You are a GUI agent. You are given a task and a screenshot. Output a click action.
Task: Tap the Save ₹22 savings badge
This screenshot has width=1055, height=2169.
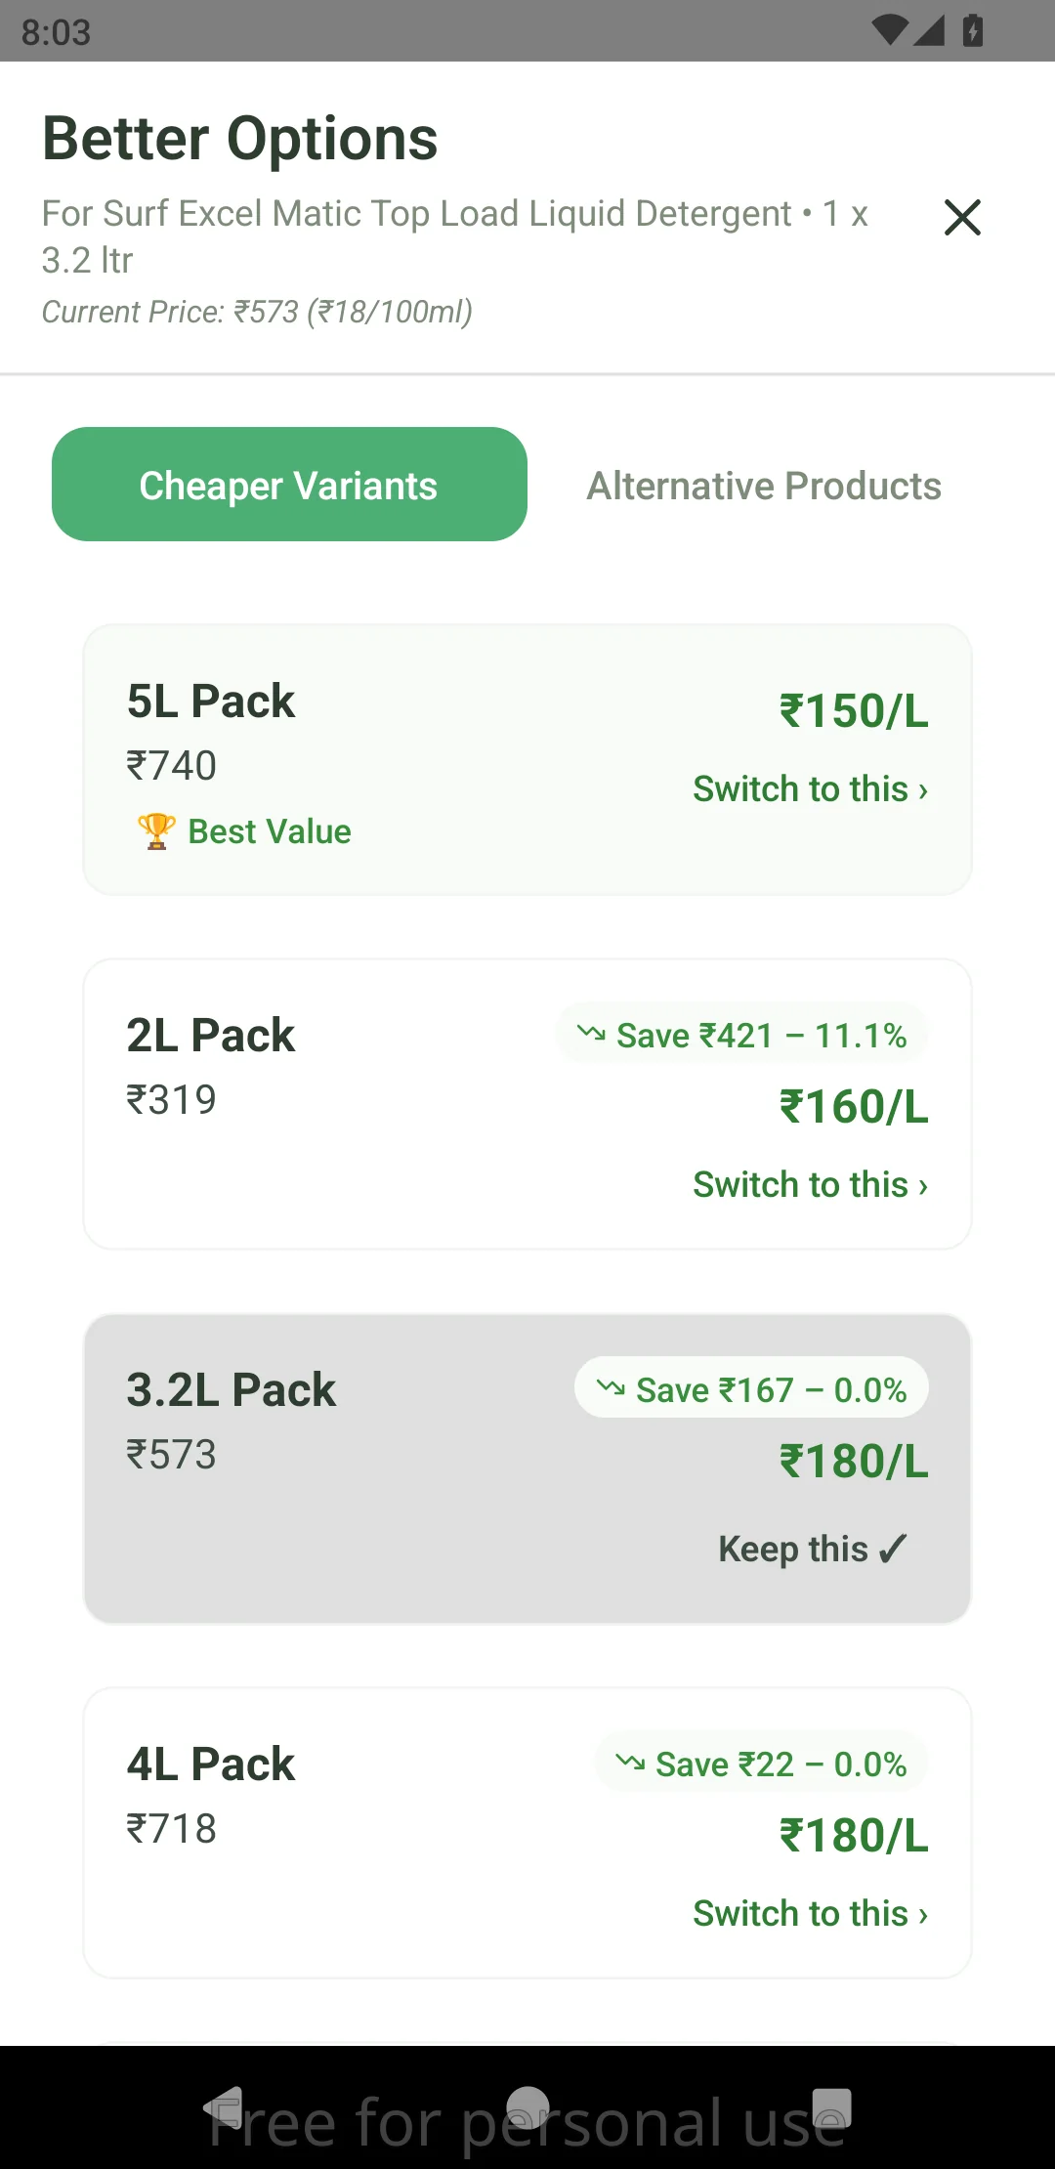point(762,1764)
